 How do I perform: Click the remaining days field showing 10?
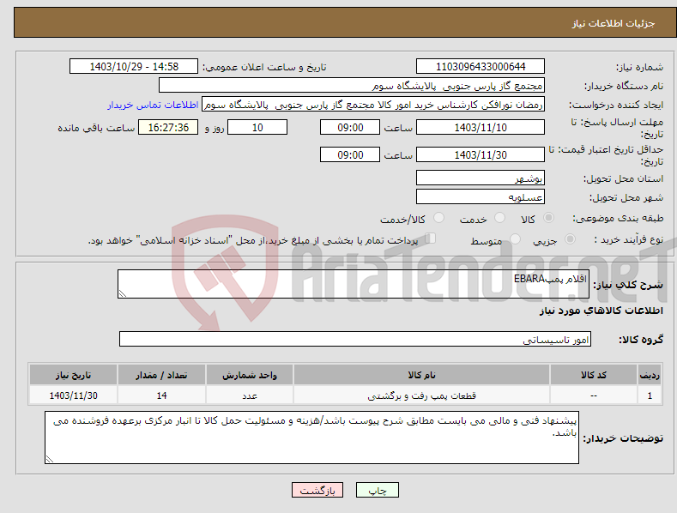click(x=257, y=127)
